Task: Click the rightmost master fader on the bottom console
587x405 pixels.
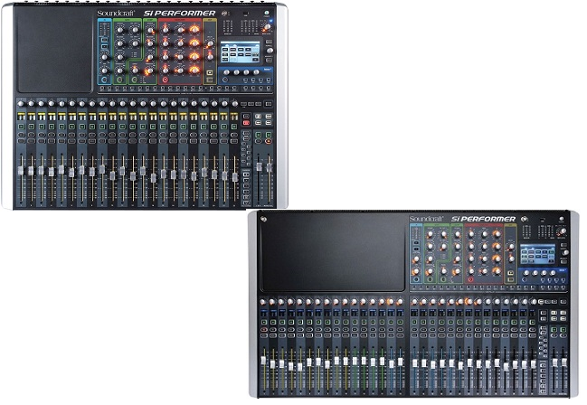Action: (563, 363)
